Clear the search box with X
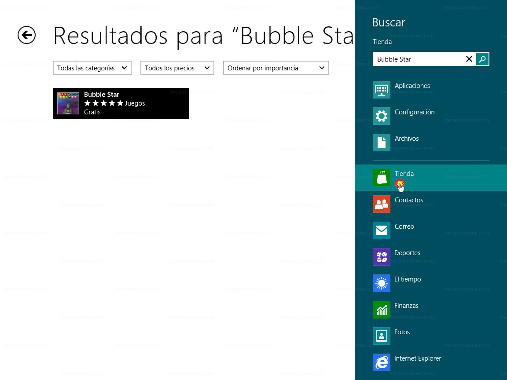Screen dimensions: 507x380 [x=469, y=59]
